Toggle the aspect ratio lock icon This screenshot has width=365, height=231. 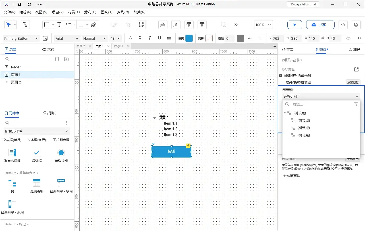click(323, 38)
